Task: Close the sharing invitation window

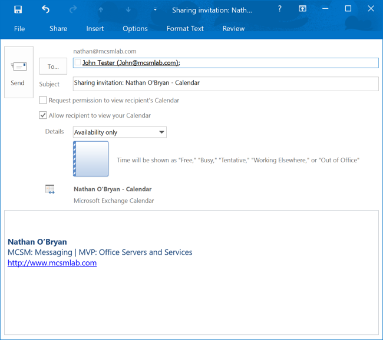Action: [x=371, y=9]
